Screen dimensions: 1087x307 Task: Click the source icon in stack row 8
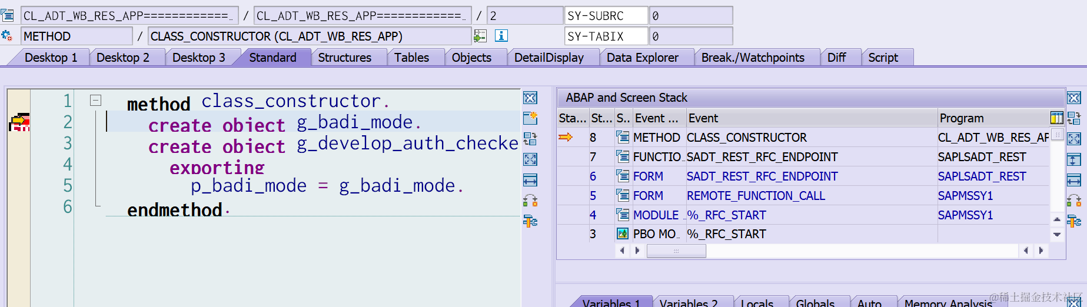point(622,138)
